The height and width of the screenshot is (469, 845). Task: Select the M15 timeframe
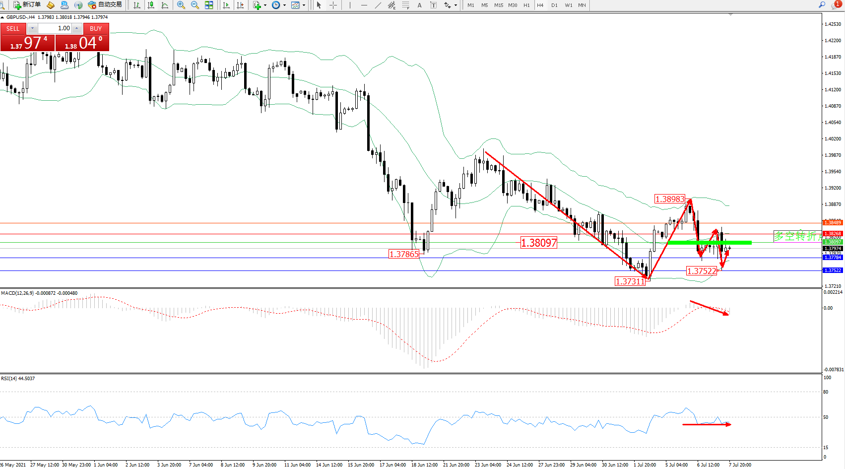(x=499, y=5)
